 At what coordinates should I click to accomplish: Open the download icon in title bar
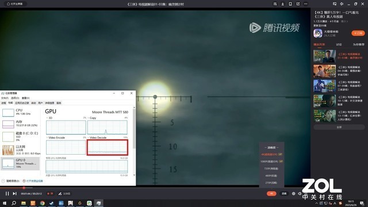coord(282,4)
